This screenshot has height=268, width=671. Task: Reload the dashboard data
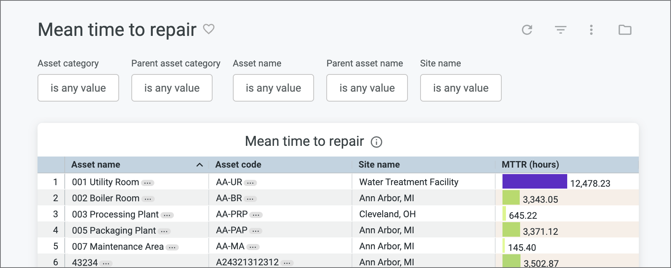(527, 30)
